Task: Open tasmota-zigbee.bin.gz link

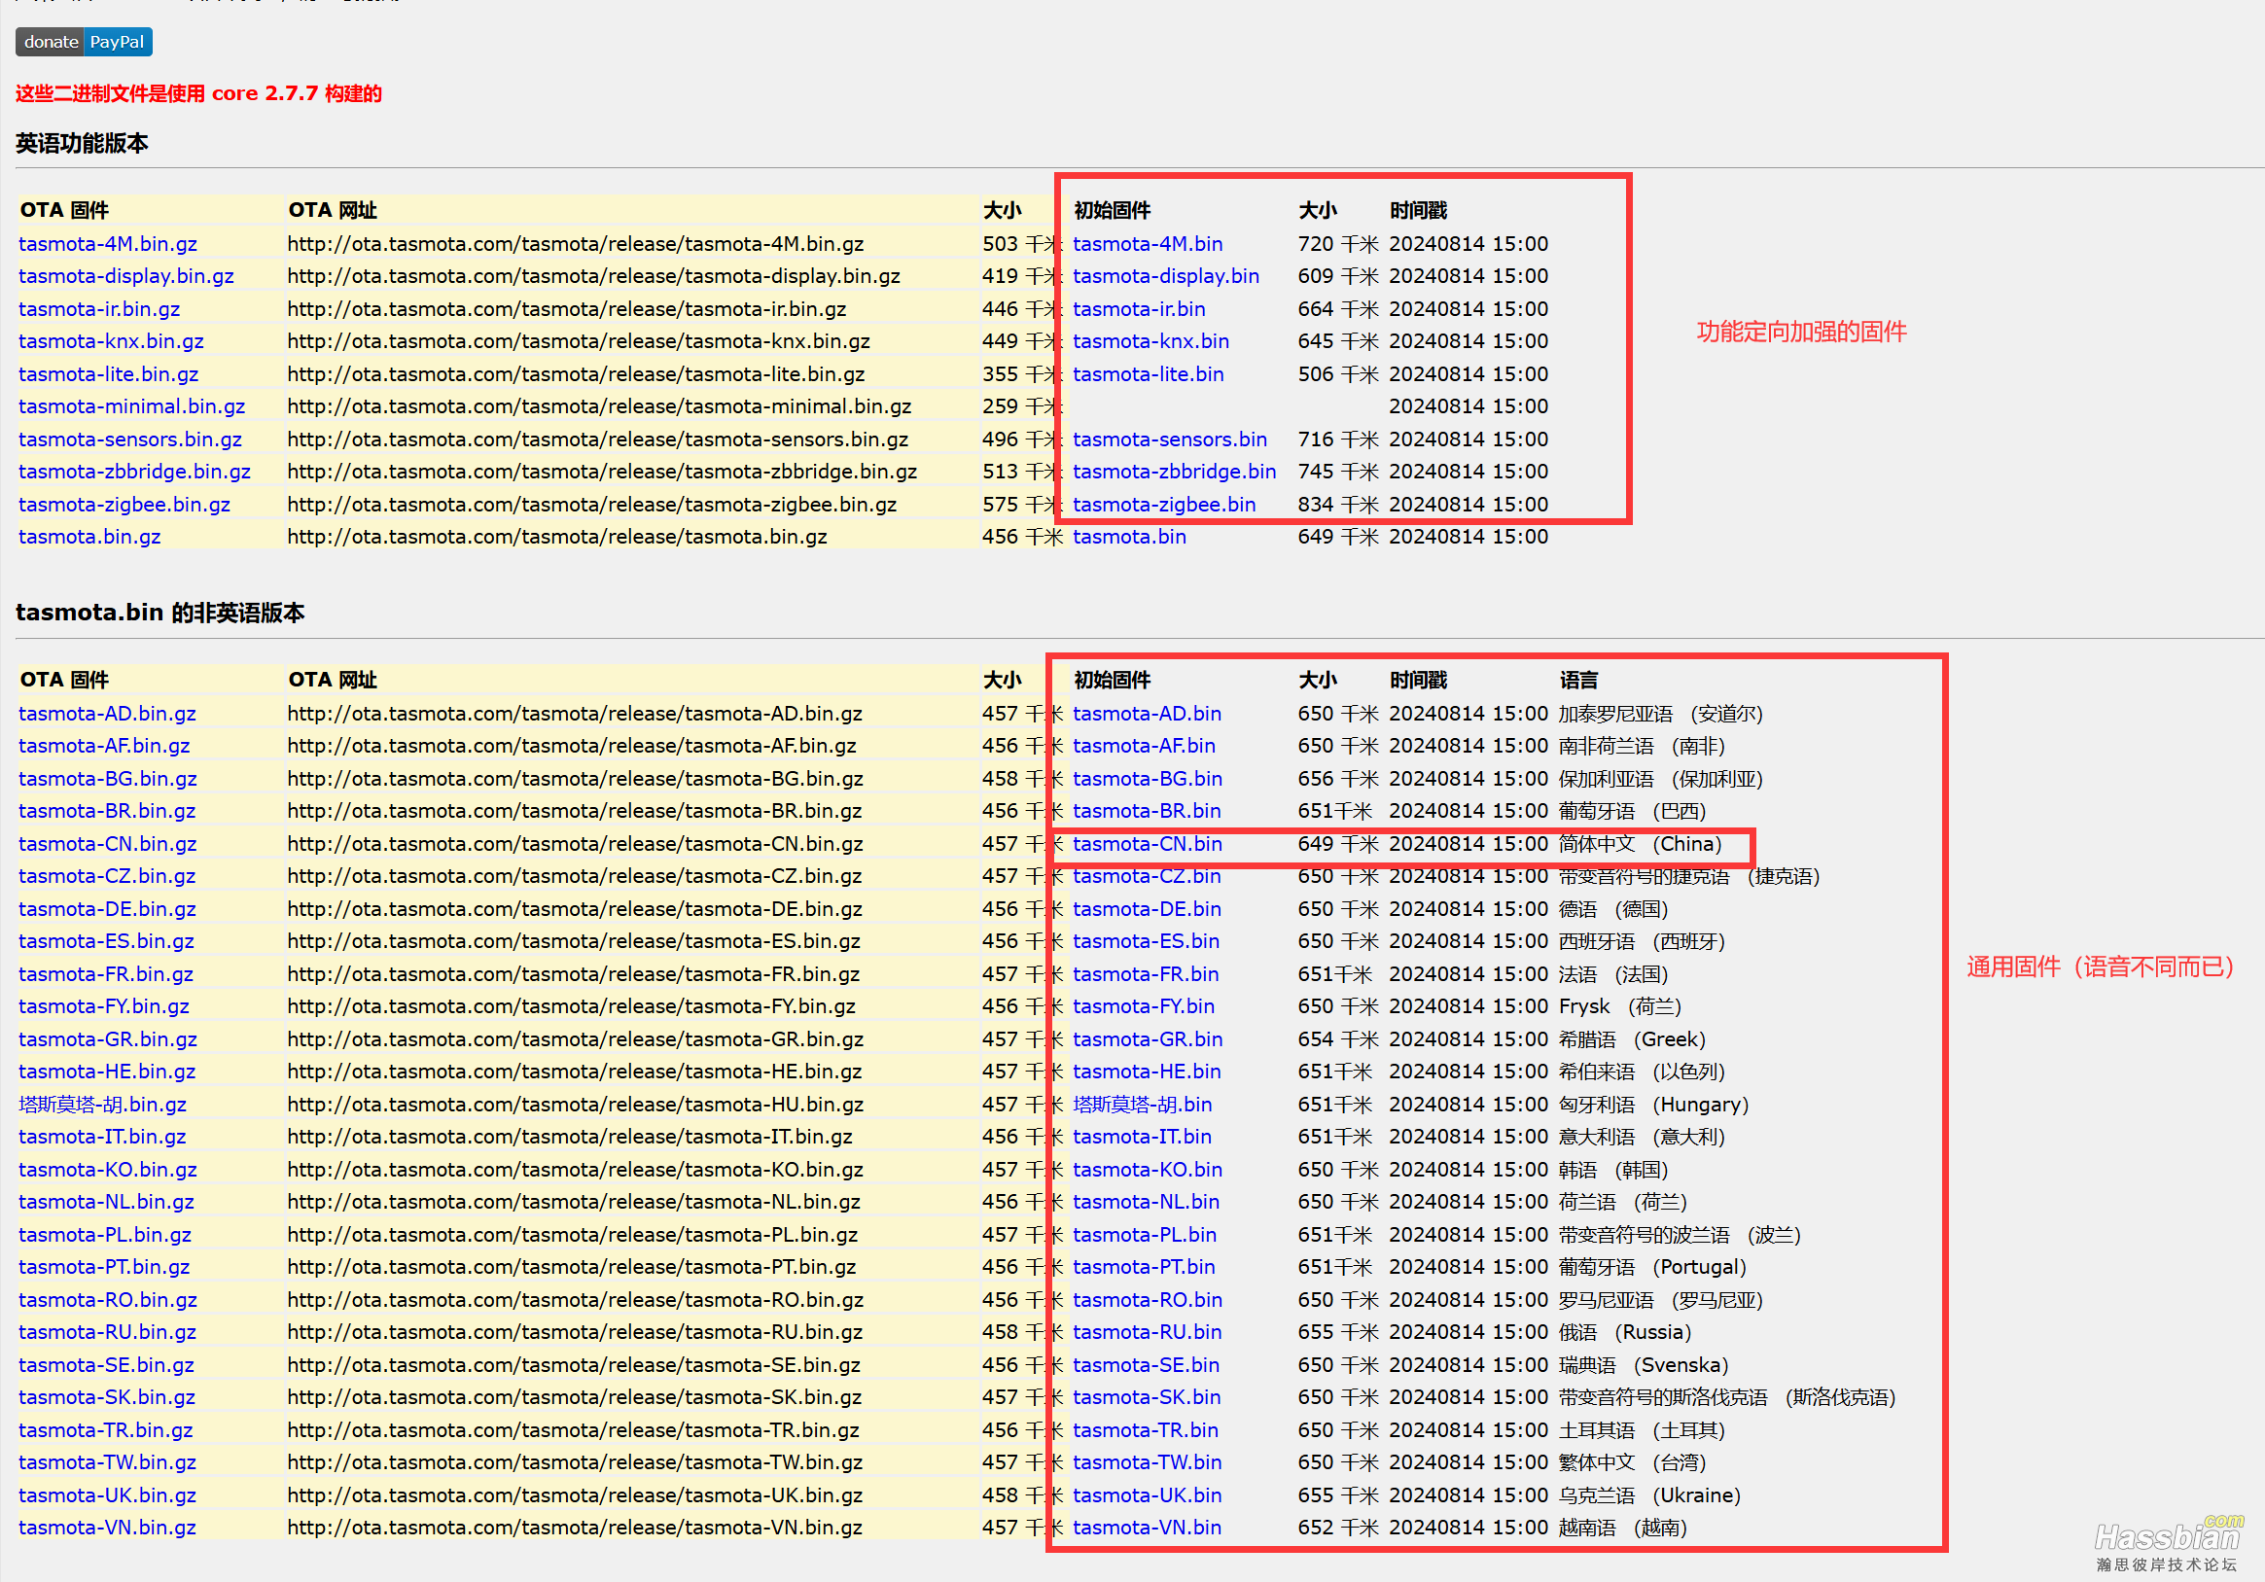Action: pyautogui.click(x=124, y=504)
